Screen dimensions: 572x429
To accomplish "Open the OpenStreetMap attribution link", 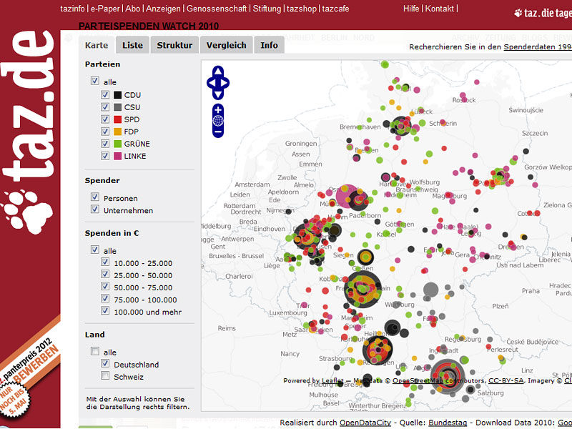I will coord(418,380).
